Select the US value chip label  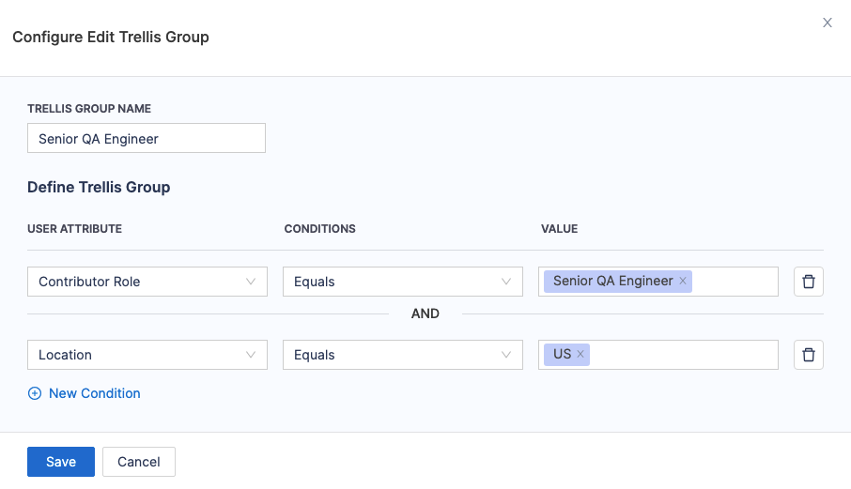click(x=562, y=355)
